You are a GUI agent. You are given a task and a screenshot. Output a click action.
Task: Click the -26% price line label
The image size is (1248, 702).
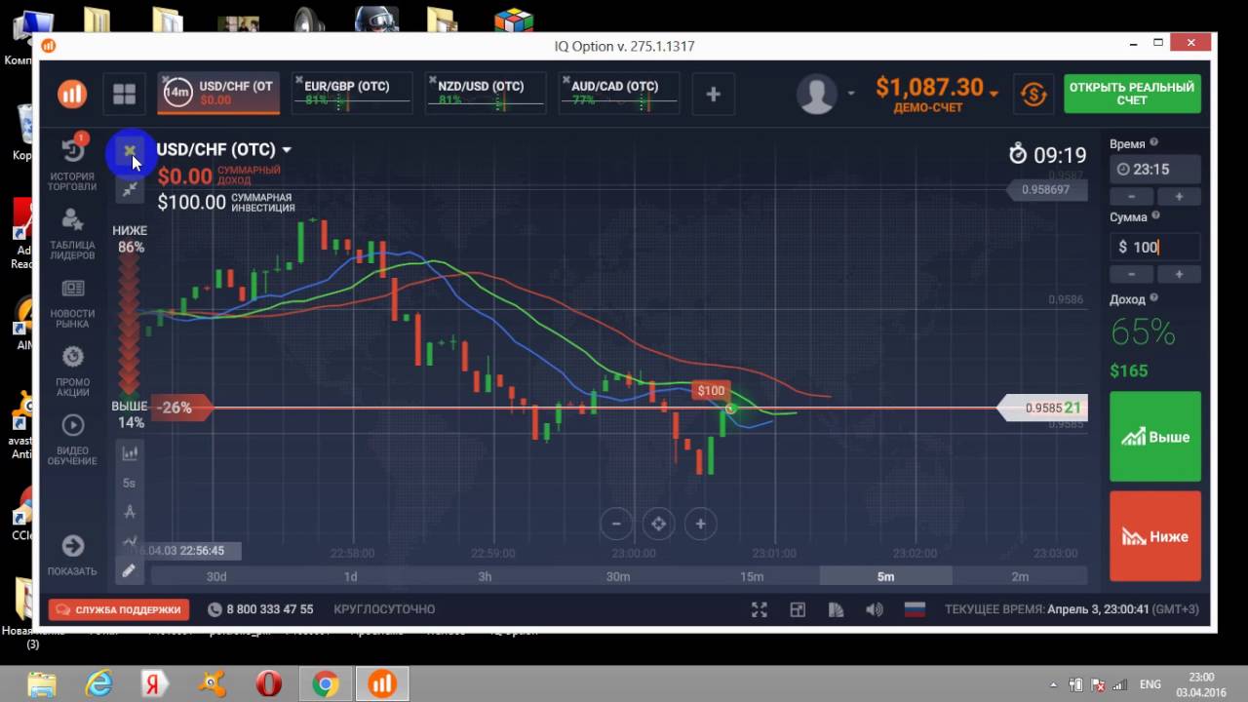tap(180, 408)
